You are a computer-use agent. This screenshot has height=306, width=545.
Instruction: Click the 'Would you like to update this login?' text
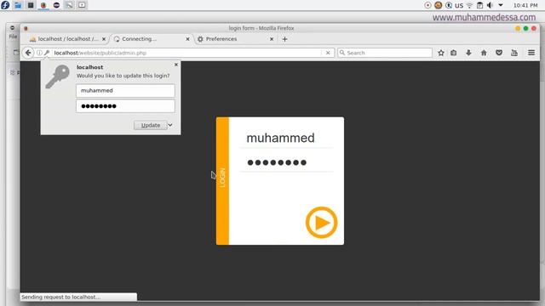(x=123, y=76)
